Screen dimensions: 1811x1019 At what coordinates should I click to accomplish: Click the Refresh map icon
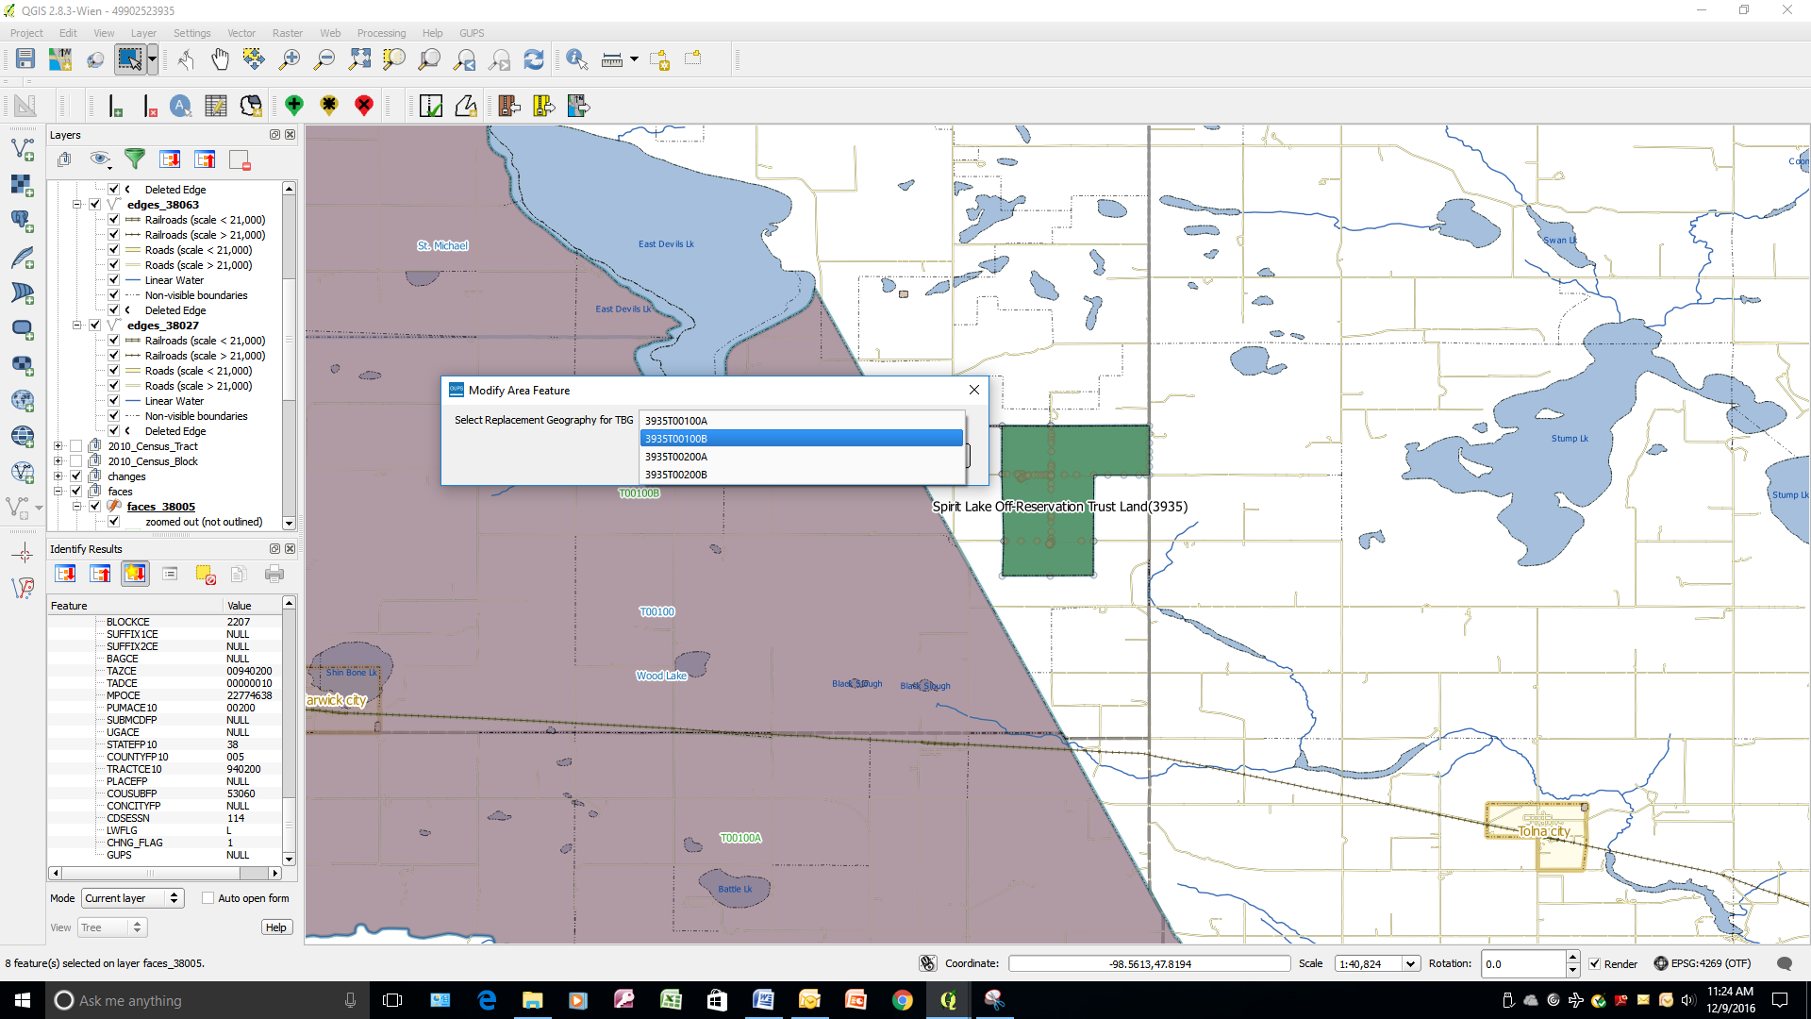coord(534,59)
